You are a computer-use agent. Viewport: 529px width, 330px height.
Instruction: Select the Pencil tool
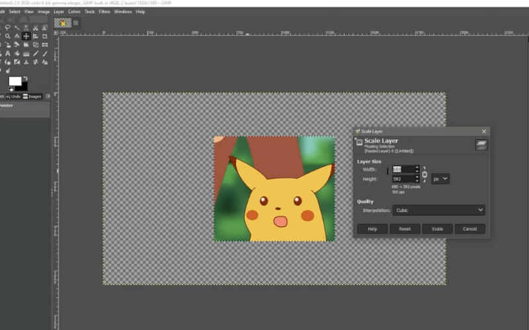[36, 53]
